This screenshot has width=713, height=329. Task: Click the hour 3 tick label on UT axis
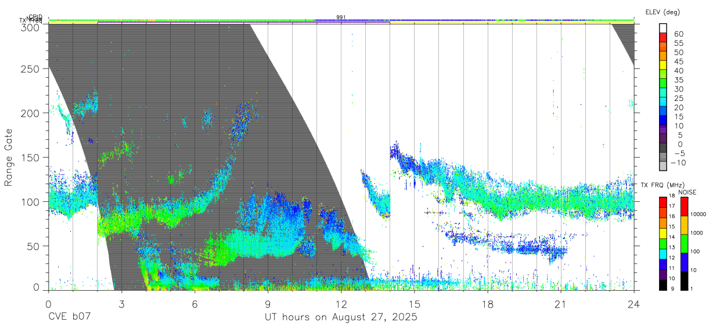[x=121, y=303]
